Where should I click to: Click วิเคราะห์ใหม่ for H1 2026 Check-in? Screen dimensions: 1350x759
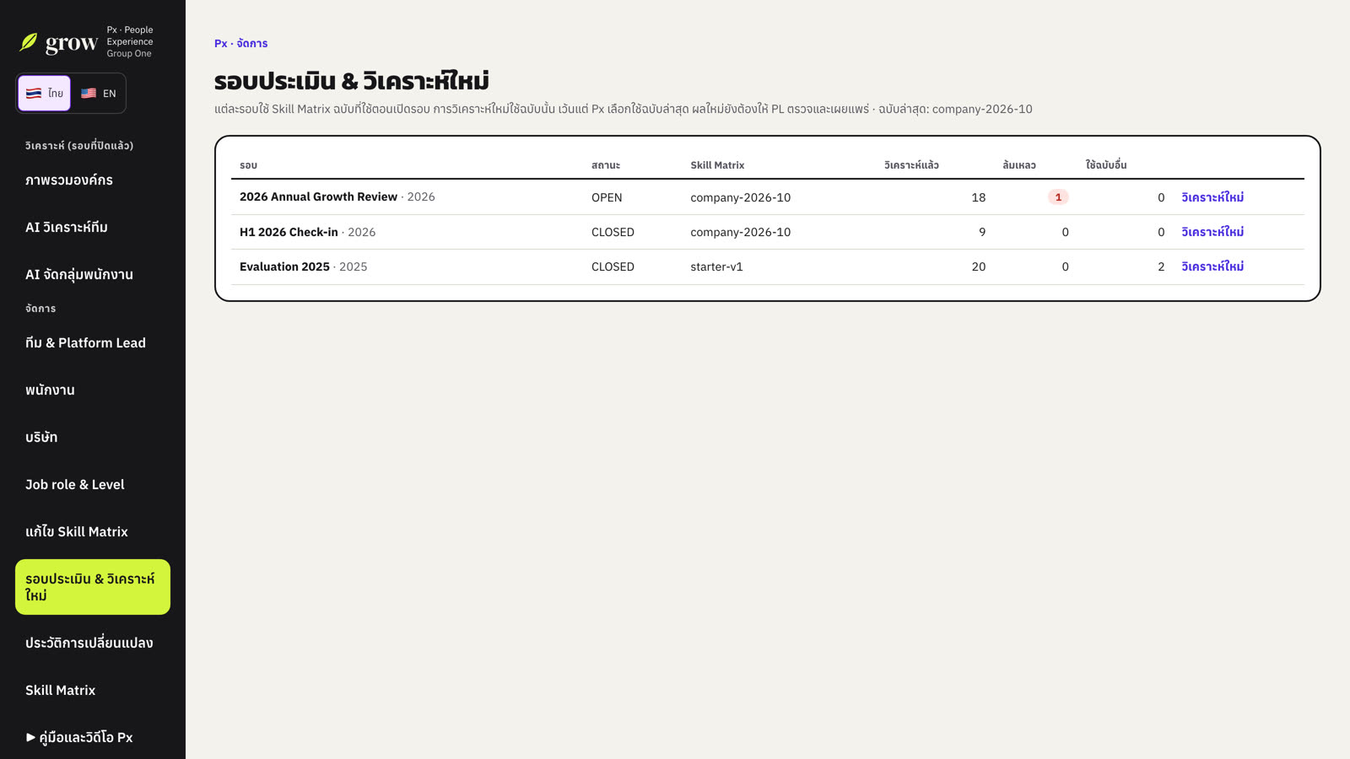[x=1212, y=232]
